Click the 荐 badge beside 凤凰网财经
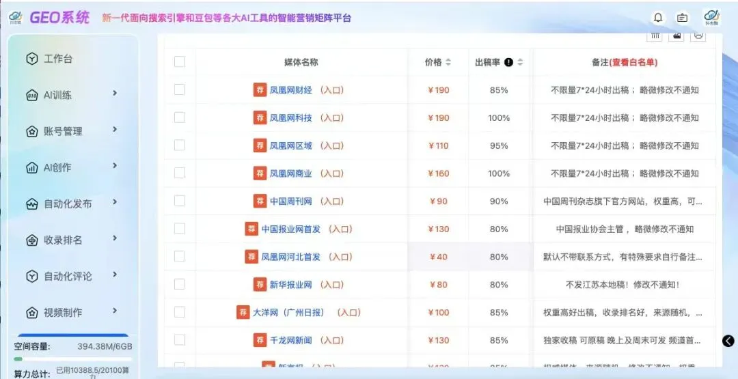The height and width of the screenshot is (379, 738). tap(260, 90)
